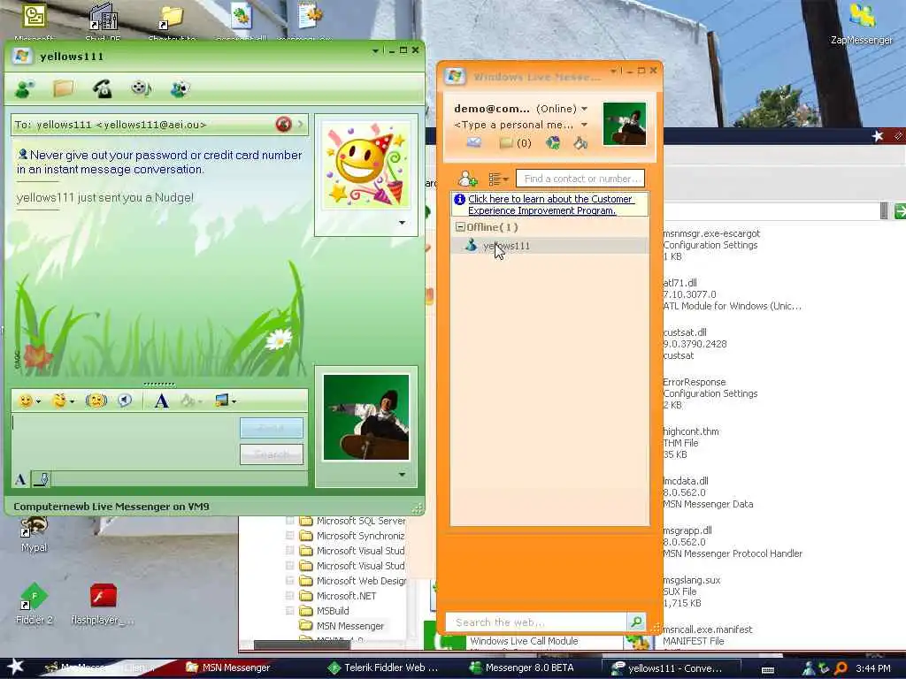This screenshot has width=906, height=679.
Task: Switch to Messenger 8.0 BETA taskbar button
Action: pyautogui.click(x=522, y=668)
